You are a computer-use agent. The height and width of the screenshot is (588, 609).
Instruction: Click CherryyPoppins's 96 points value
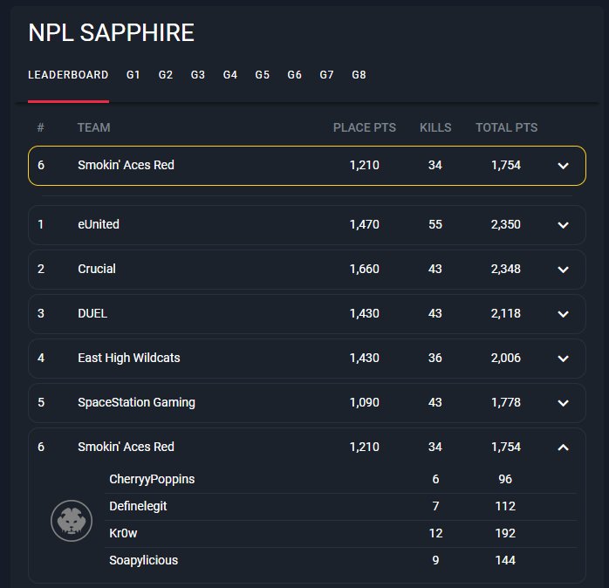pos(505,479)
